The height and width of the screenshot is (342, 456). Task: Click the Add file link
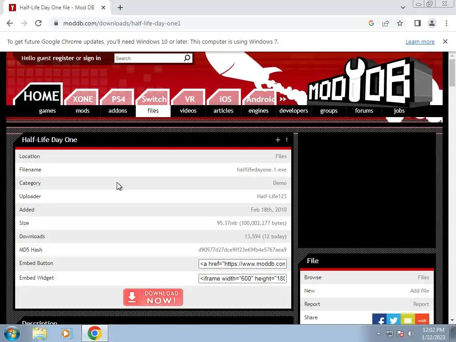click(419, 290)
